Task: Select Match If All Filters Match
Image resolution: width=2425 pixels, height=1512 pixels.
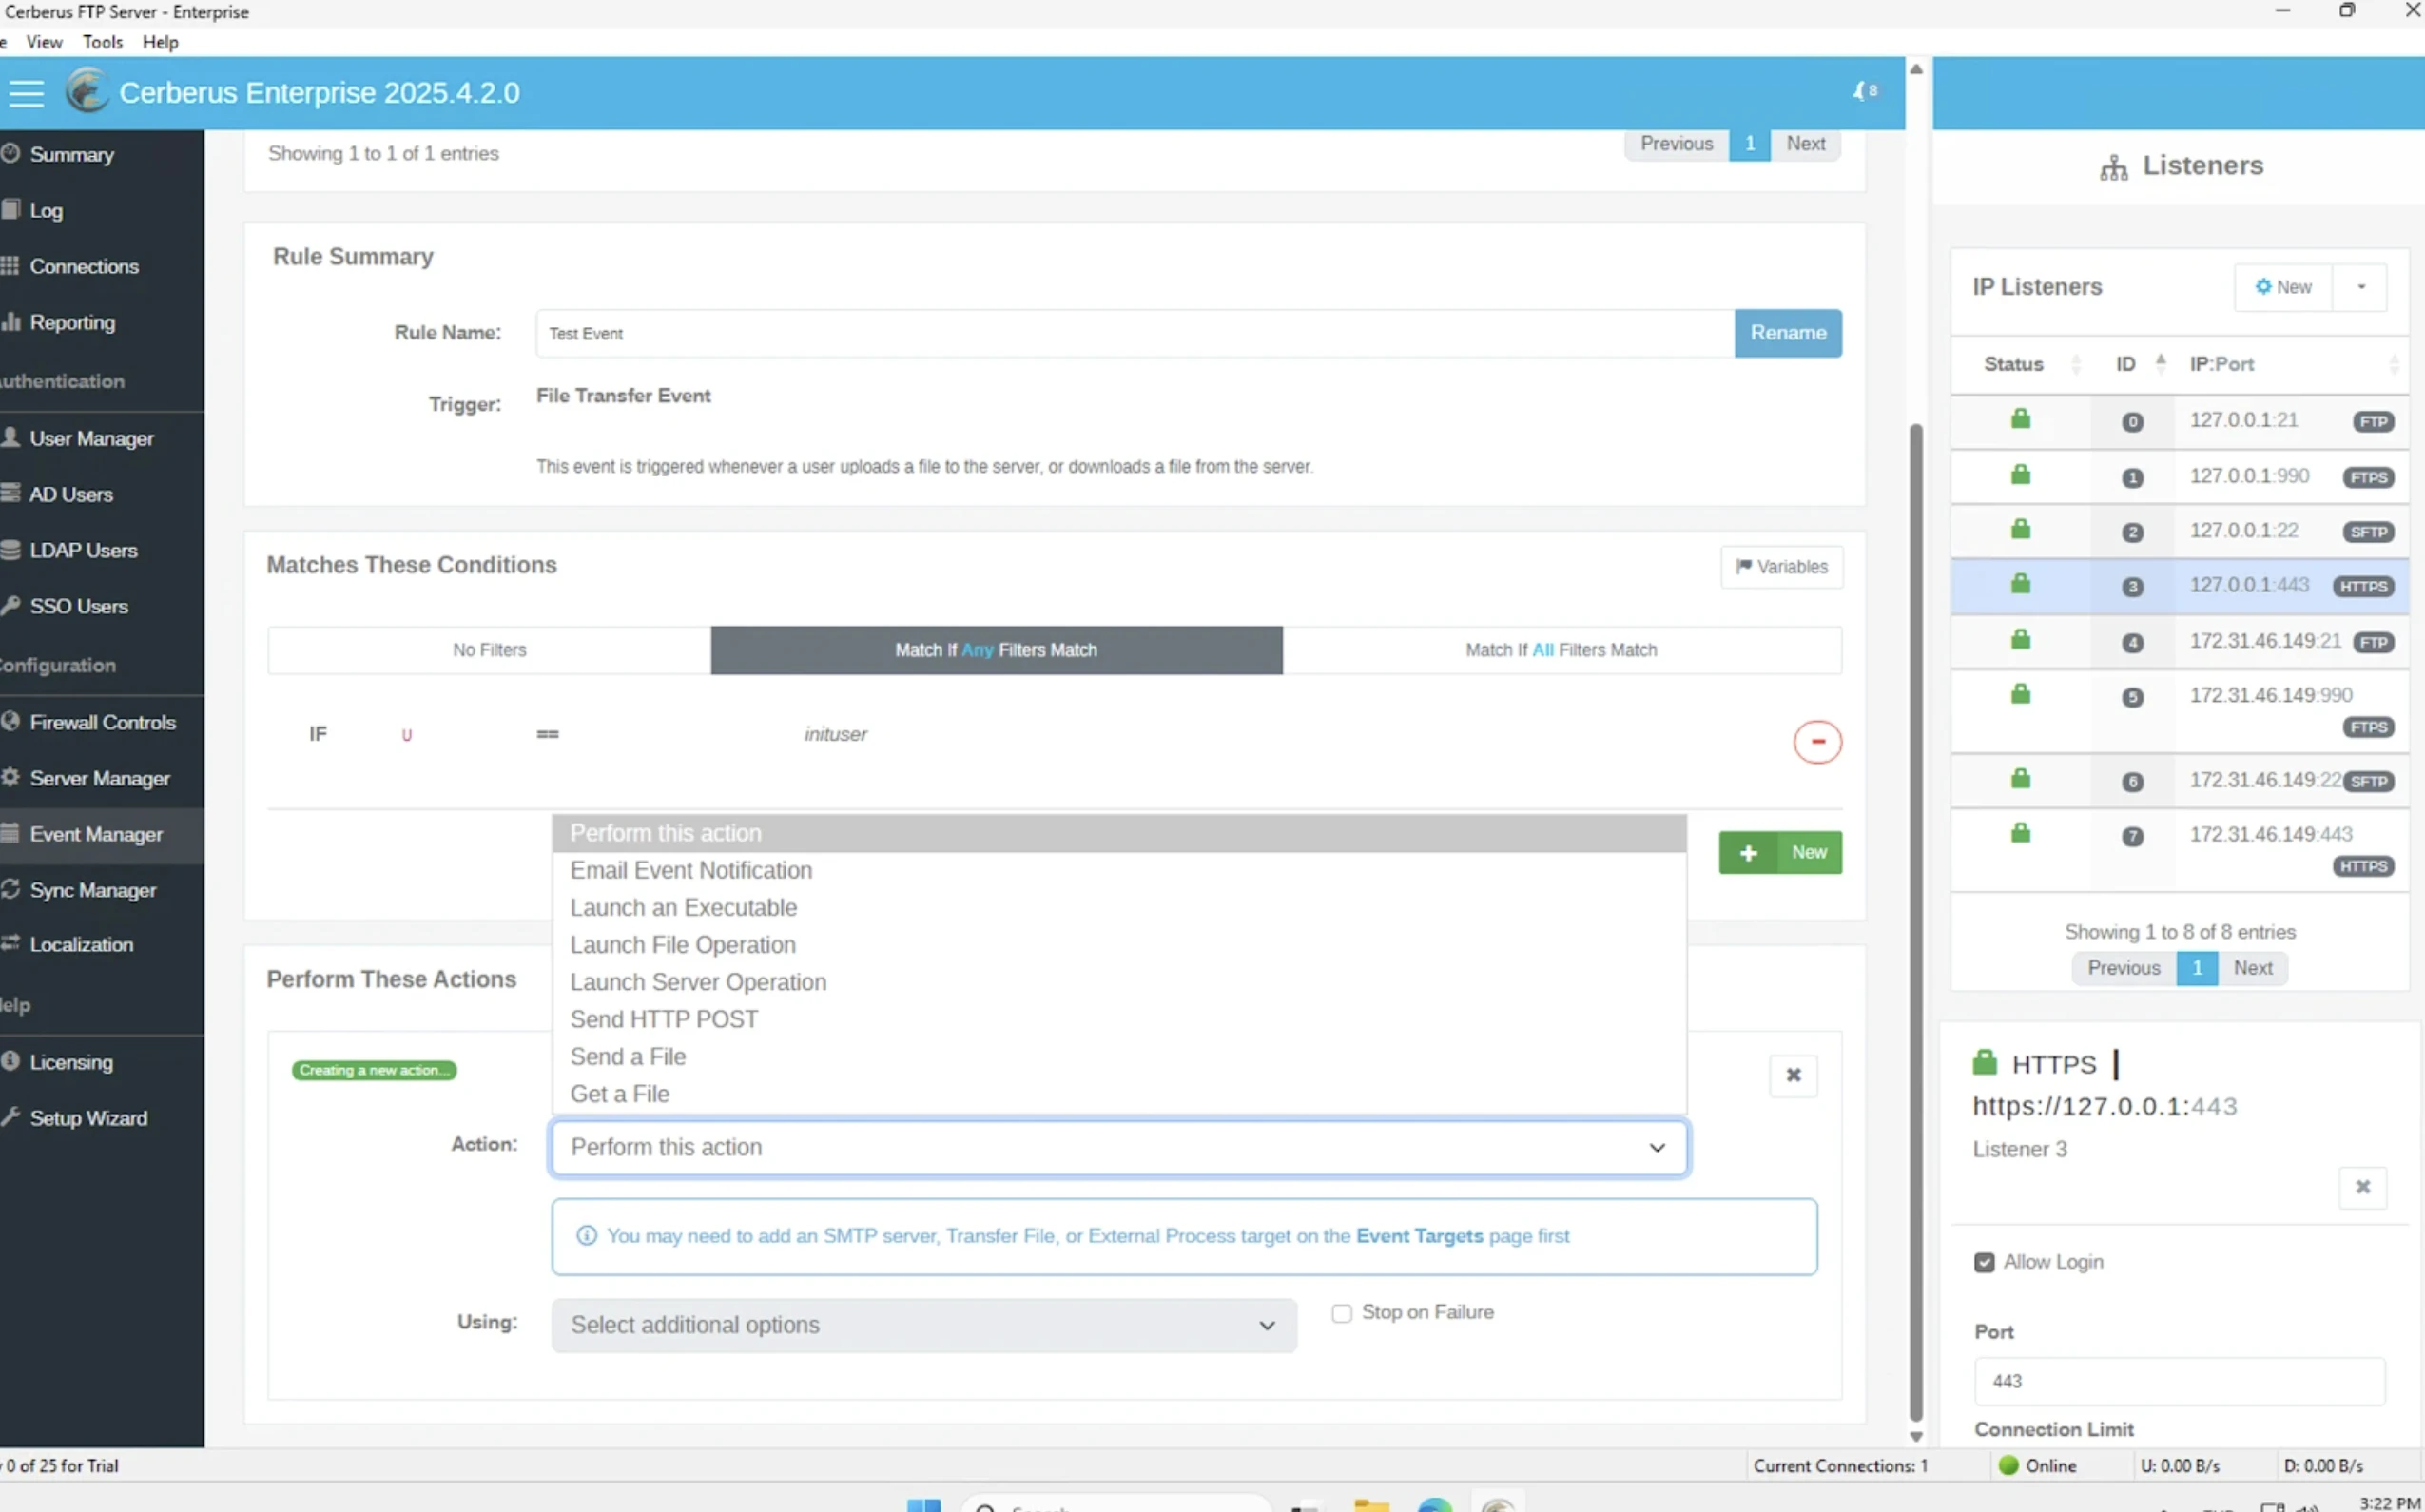Action: [x=1561, y=650]
